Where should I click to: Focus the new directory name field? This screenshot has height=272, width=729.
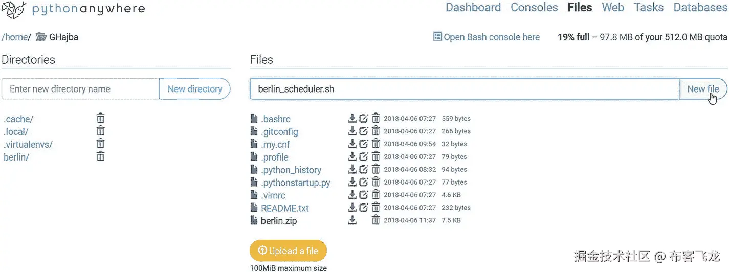[x=81, y=89]
